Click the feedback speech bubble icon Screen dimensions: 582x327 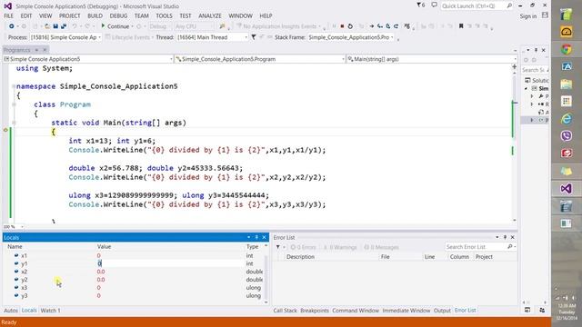click(x=434, y=5)
